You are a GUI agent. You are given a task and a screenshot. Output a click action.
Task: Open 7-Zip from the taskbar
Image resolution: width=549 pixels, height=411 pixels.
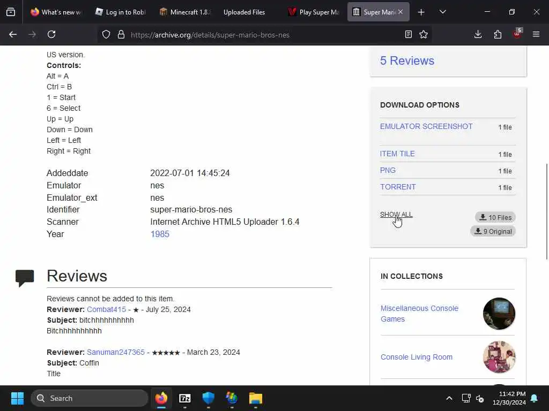(x=185, y=398)
